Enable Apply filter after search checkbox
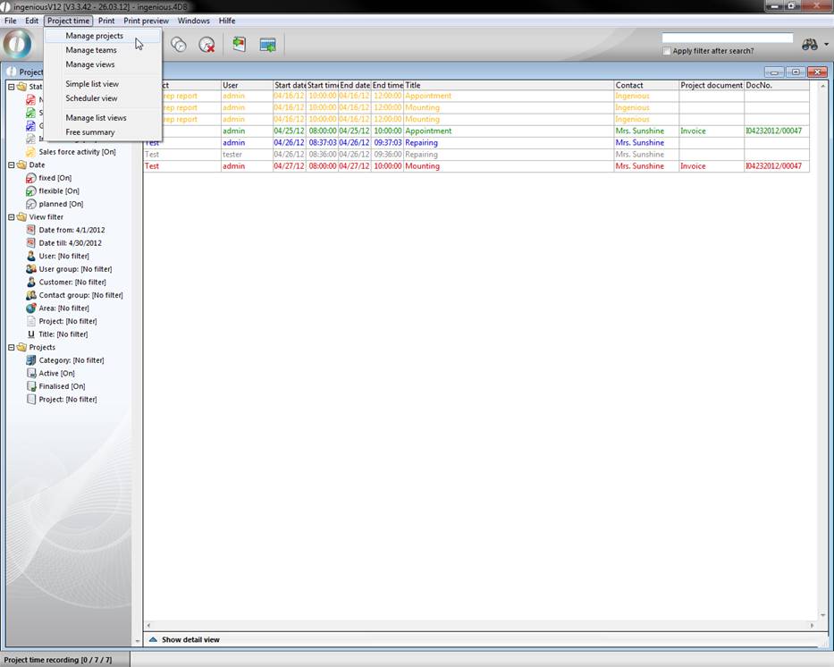 [x=667, y=52]
